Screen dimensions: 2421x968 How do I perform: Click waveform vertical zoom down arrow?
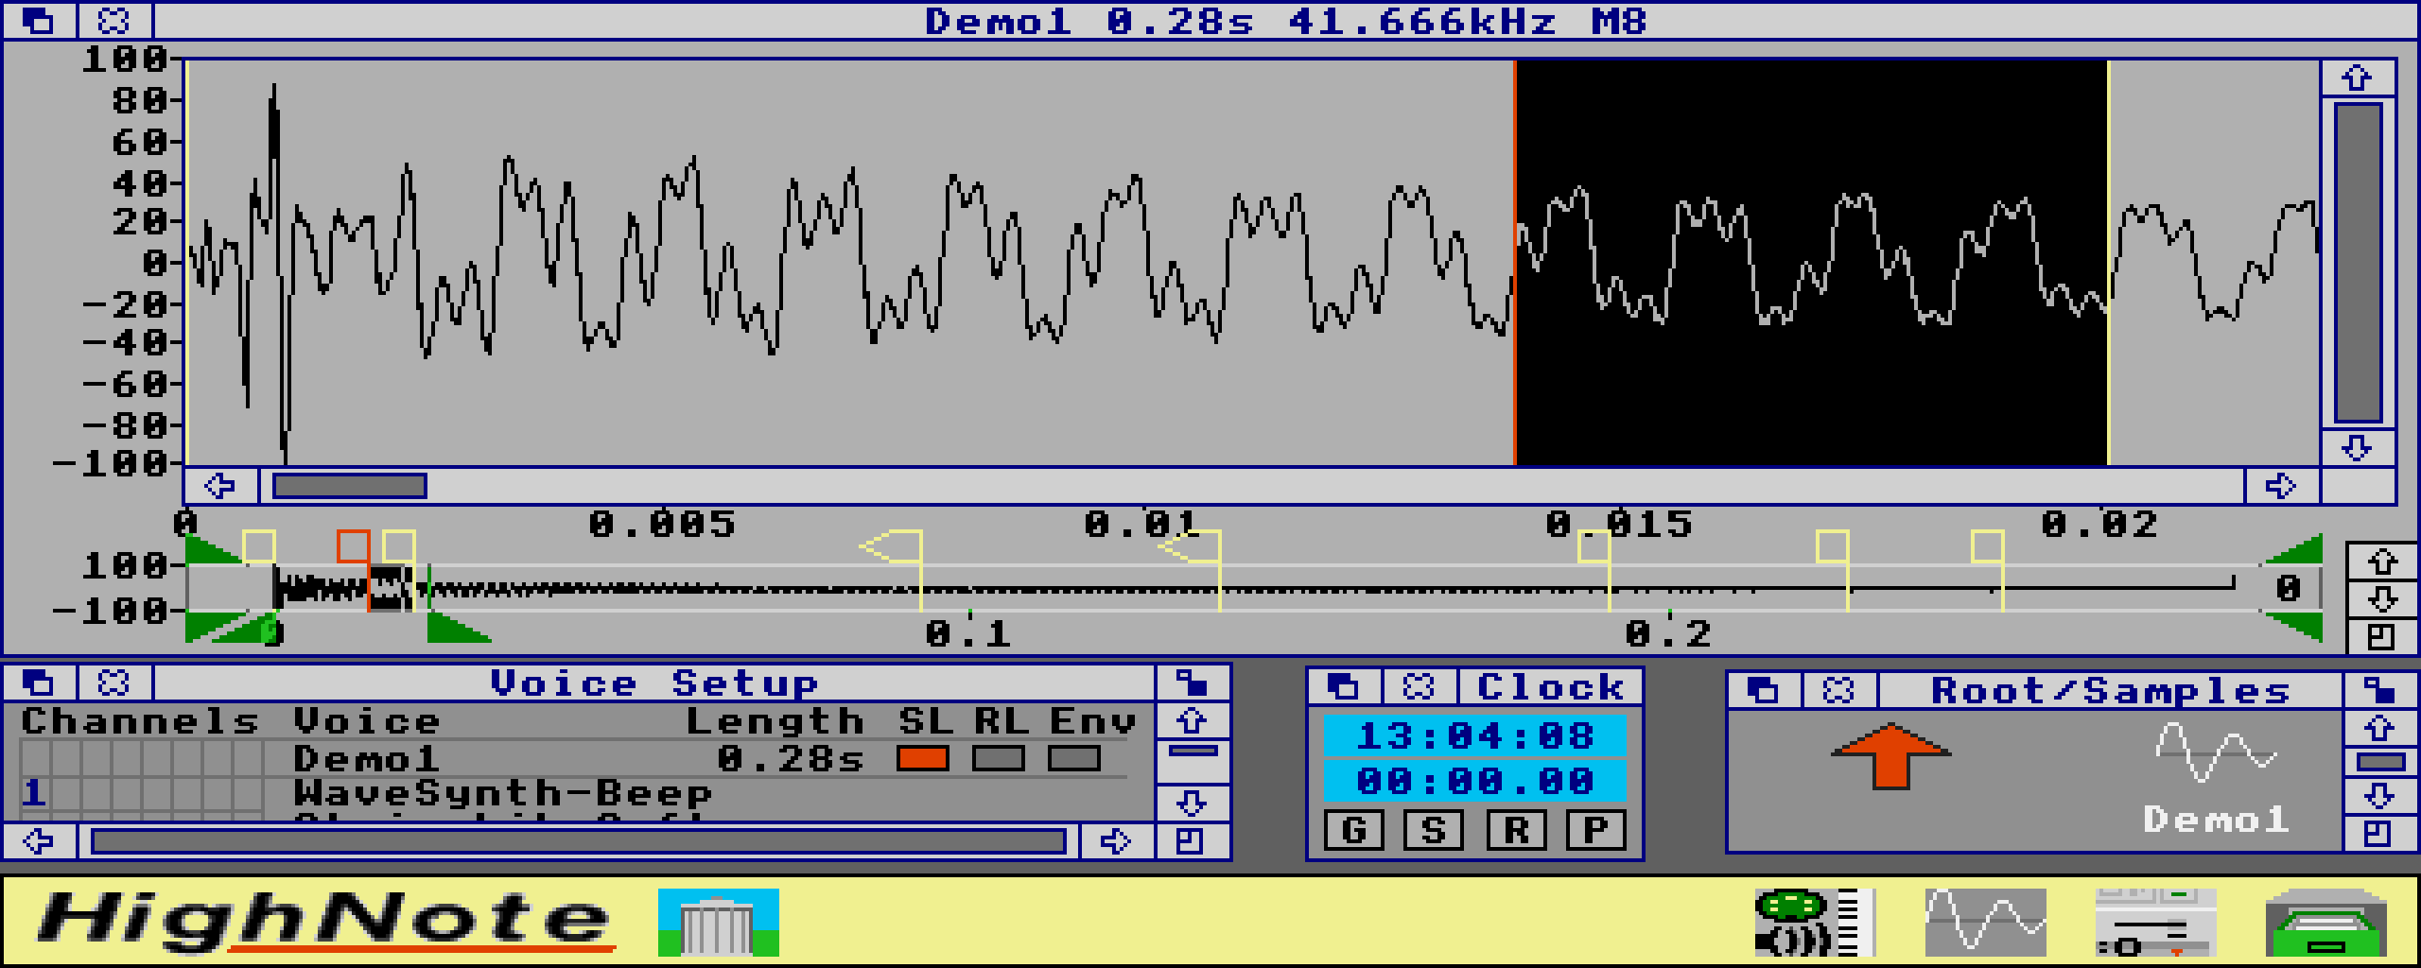[x=2357, y=447]
